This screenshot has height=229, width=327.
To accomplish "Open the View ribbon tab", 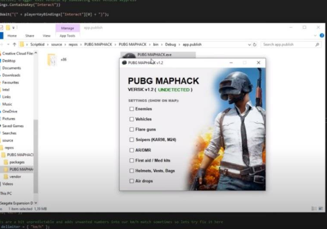I will click(x=47, y=36).
